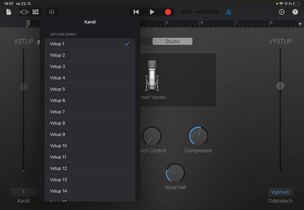This screenshot has height=210, width=304.
Task: Toggle the metronome
Action: 228,12
